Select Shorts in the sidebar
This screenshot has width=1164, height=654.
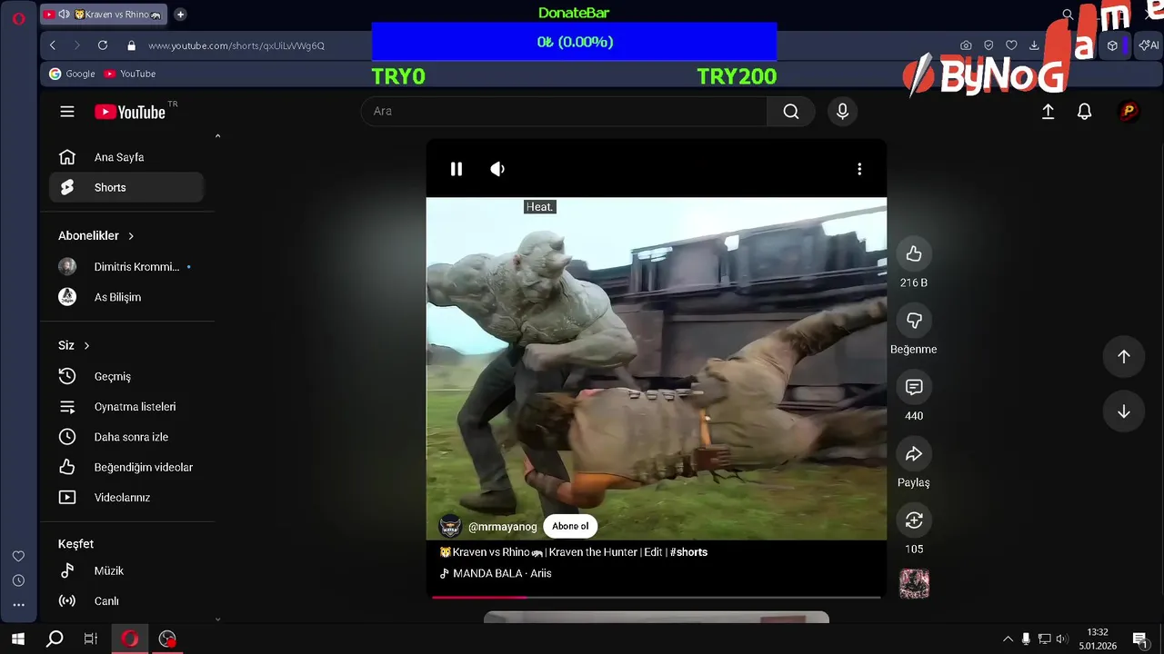[126, 187]
